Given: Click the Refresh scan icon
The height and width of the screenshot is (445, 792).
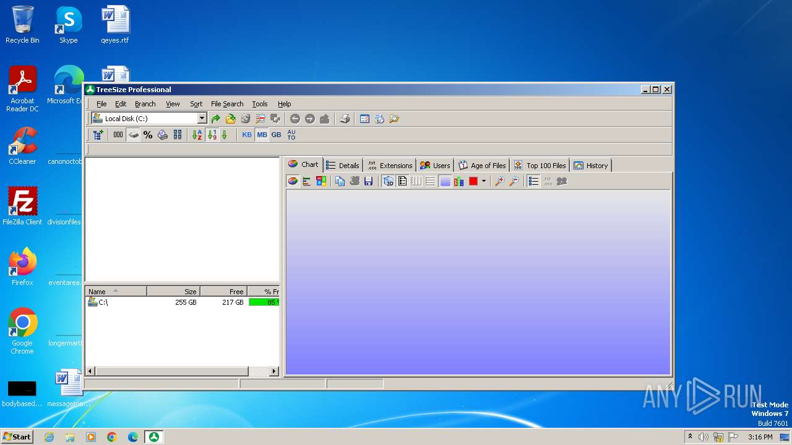Looking at the screenshot, I should (246, 119).
